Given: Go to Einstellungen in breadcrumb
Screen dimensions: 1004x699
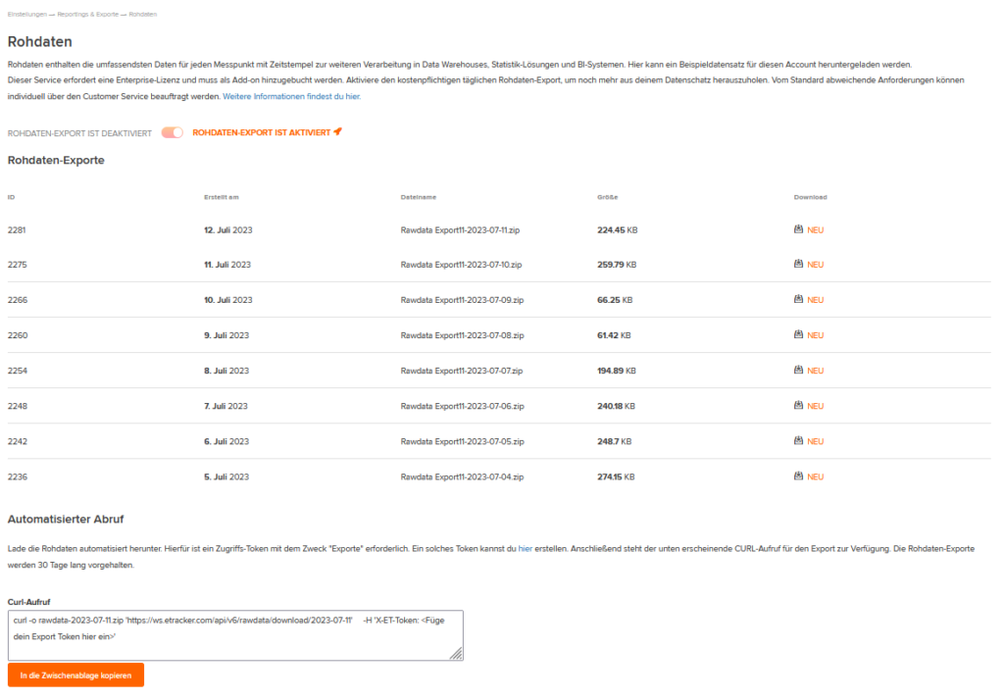Looking at the screenshot, I should (26, 14).
